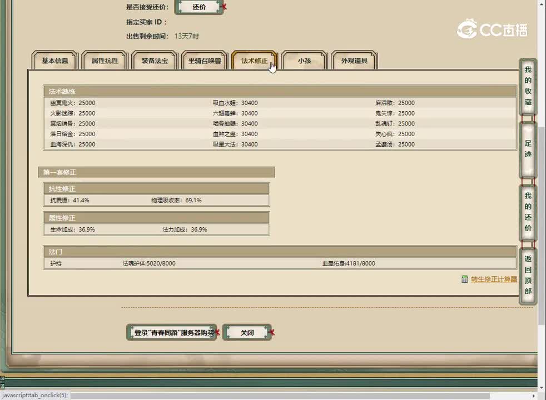546x400 pixels.
Task: Select the 鬼失惊: 25000 entry
Action: (395, 113)
